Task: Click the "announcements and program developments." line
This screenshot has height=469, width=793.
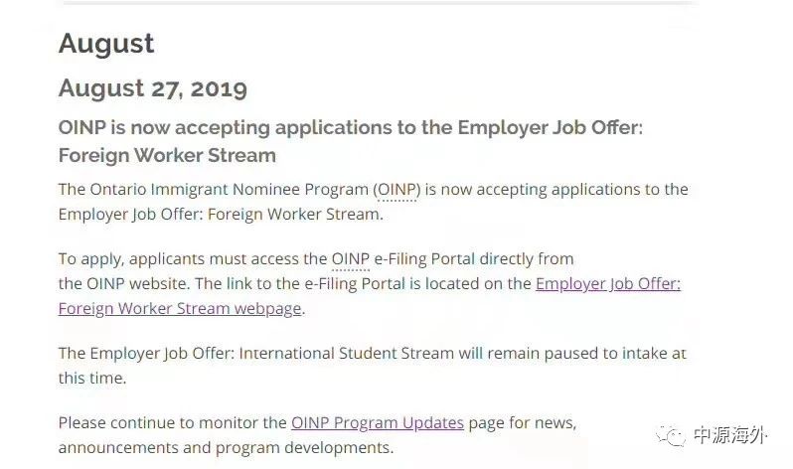Action: tap(226, 447)
